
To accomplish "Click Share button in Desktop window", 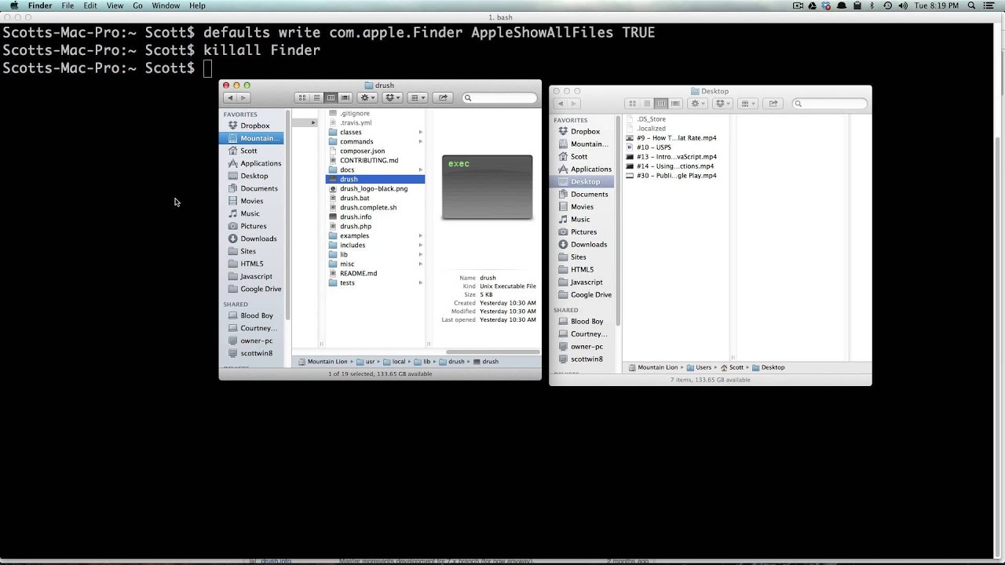I will [773, 104].
